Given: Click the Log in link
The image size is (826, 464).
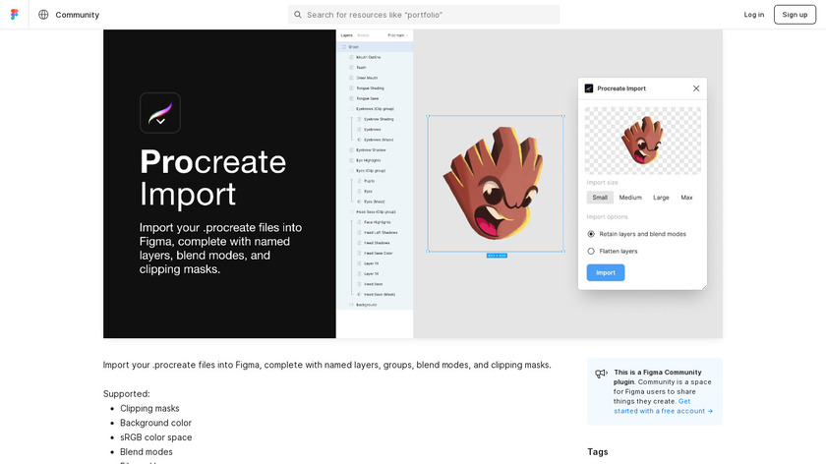Looking at the screenshot, I should coord(754,15).
